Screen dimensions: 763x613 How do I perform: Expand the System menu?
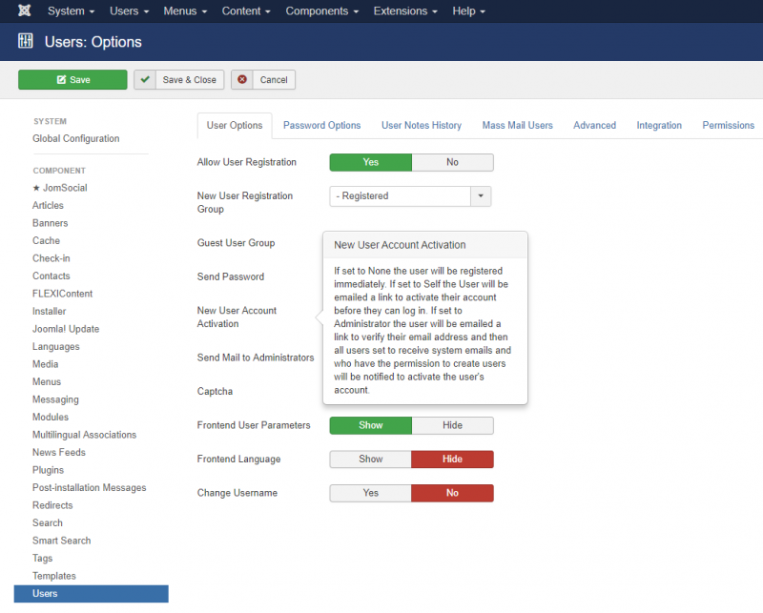(71, 11)
